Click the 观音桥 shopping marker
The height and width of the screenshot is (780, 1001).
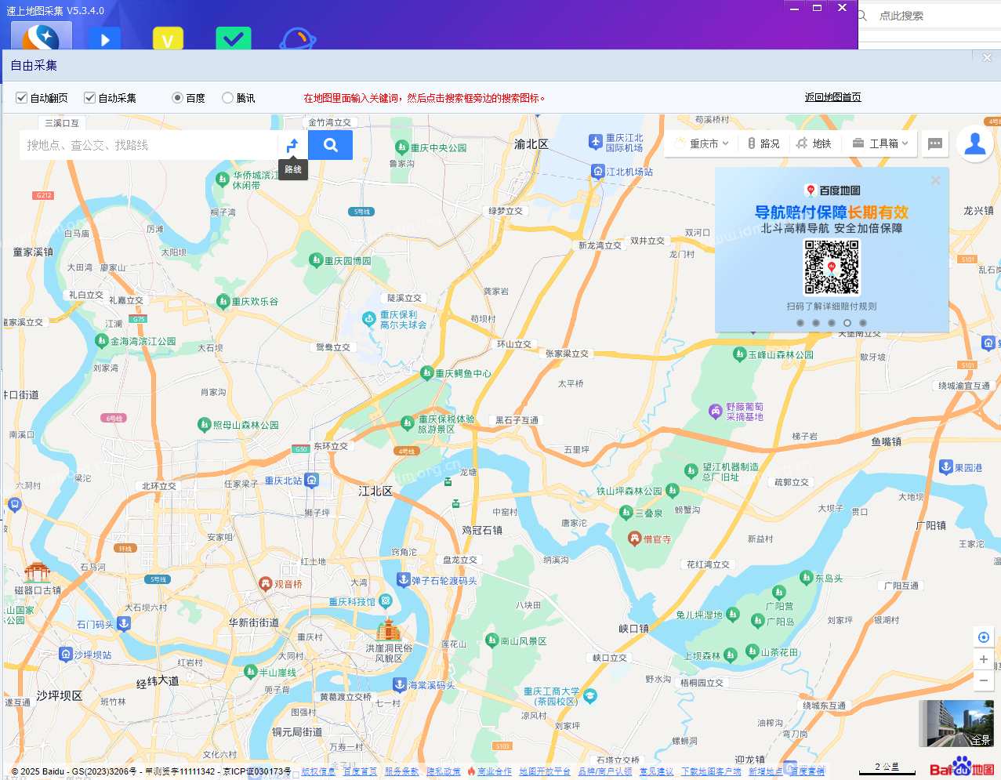click(265, 584)
